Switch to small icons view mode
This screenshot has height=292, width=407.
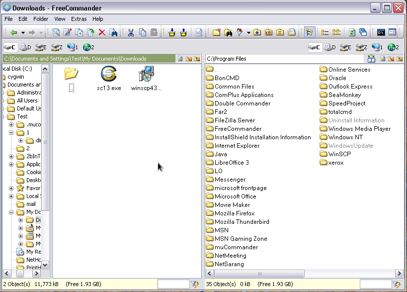pos(336,32)
